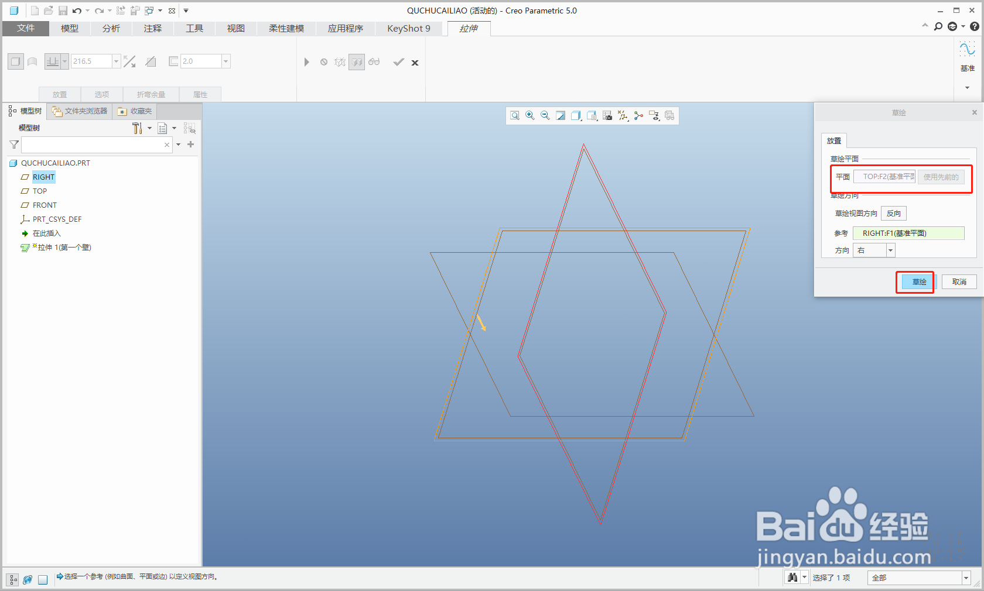Expand the 基准 datum group arrow
Image resolution: width=984 pixels, height=591 pixels.
pyautogui.click(x=967, y=88)
